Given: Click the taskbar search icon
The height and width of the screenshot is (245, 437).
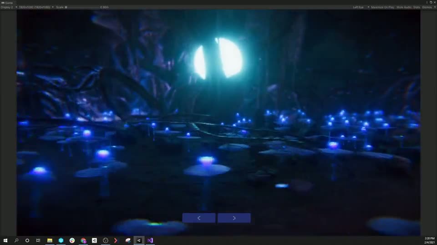Looking at the screenshot, I should 16,240.
